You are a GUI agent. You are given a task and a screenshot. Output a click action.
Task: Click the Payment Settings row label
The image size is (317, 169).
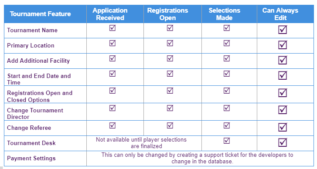[x=31, y=158]
